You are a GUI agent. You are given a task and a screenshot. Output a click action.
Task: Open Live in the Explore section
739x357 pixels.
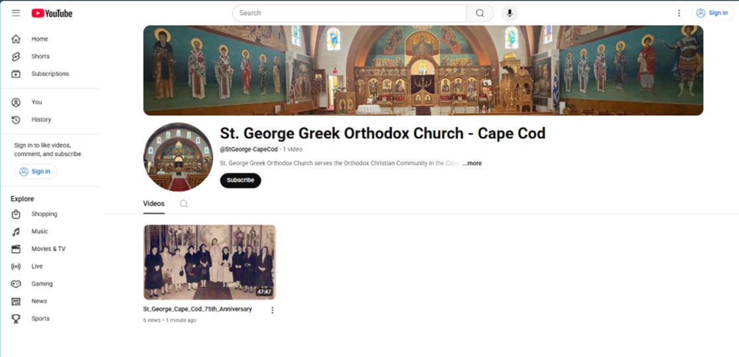click(x=36, y=266)
